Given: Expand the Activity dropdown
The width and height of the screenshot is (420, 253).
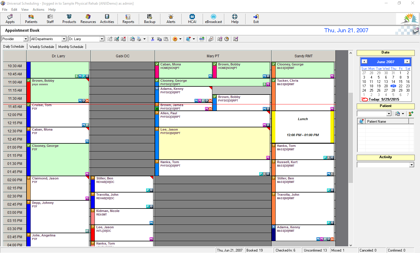Looking at the screenshot, I should coord(412,165).
